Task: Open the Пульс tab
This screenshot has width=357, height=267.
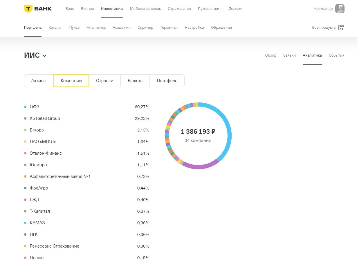Action: (75, 28)
